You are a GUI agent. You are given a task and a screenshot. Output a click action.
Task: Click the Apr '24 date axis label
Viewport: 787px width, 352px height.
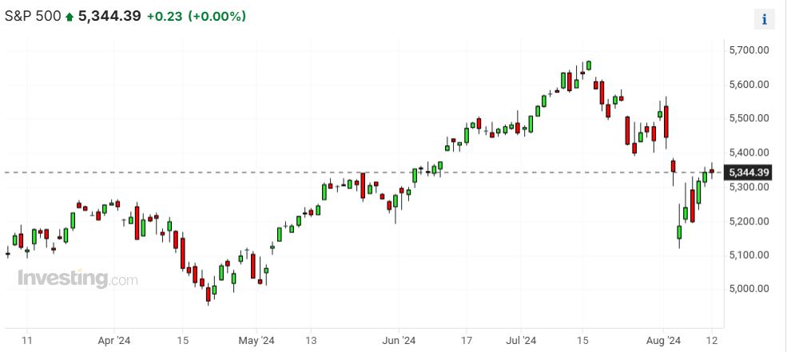tap(114, 340)
